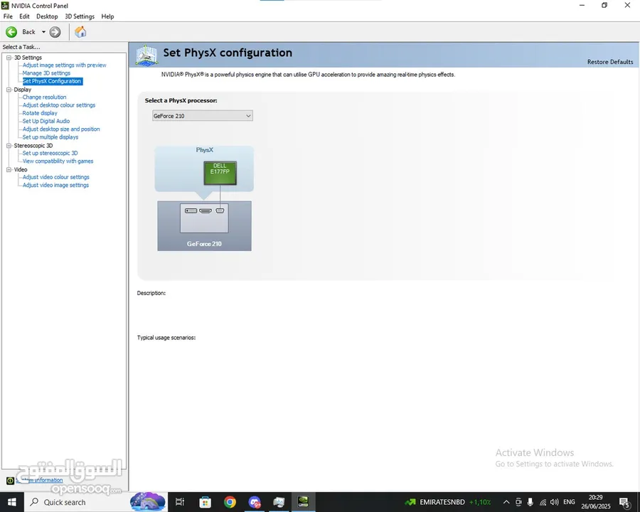The width and height of the screenshot is (640, 512).
Task: Open the notifications center icon
Action: (x=624, y=503)
